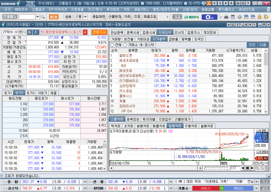The image size is (271, 192).
Task: Expand the toolbar overflow chevron near 체결조회
Action: pyautogui.click(x=167, y=17)
